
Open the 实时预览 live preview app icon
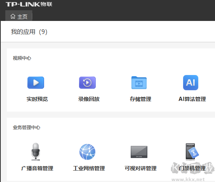pos(36,83)
